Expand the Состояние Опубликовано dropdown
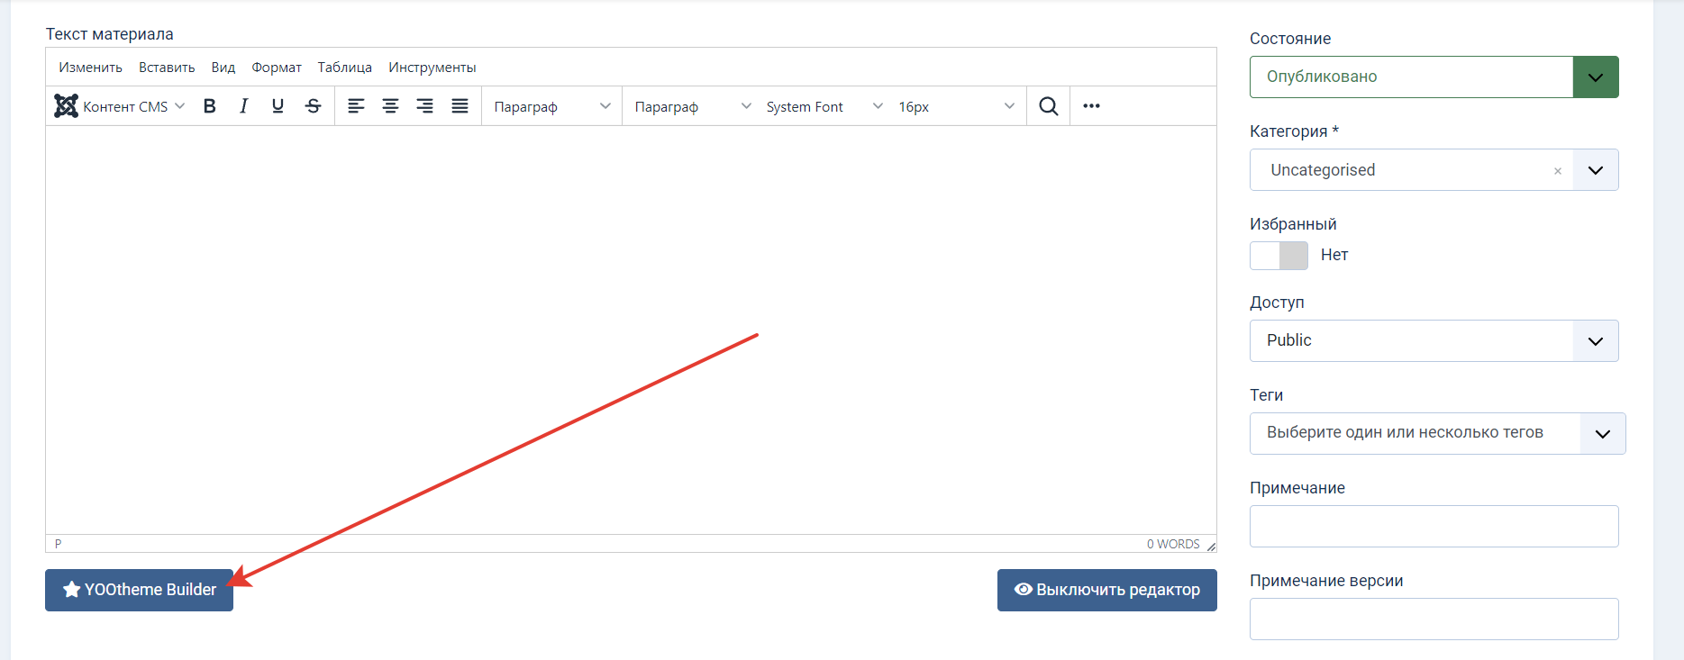Image resolution: width=1684 pixels, height=660 pixels. (1434, 77)
